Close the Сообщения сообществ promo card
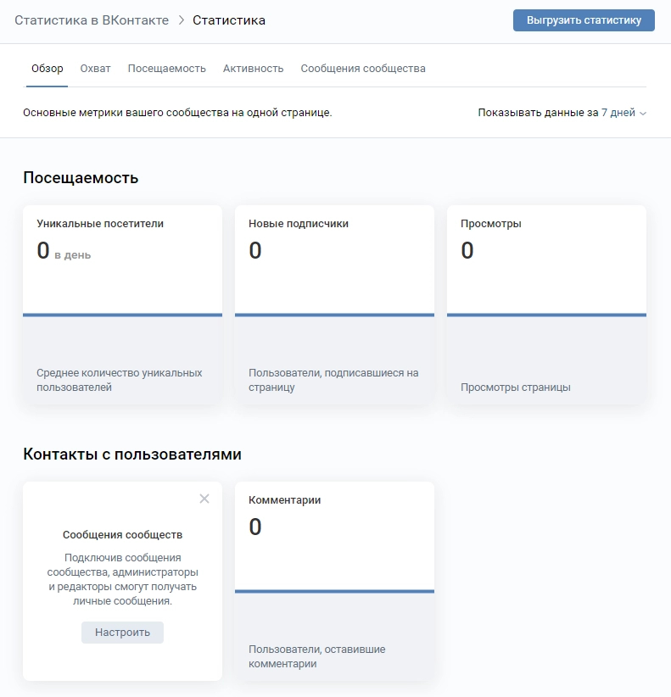 [204, 499]
